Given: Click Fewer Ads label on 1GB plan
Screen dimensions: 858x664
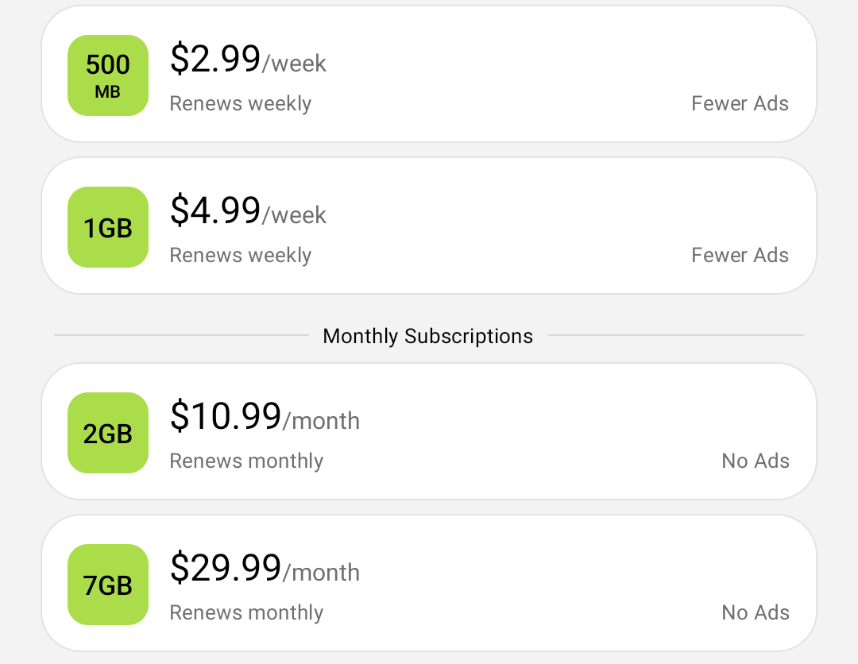Looking at the screenshot, I should [740, 255].
